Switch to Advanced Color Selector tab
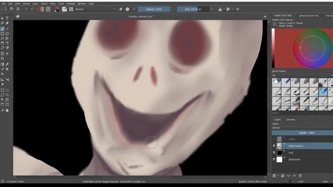Image resolution: width=333 pixels, height=187 pixels. click(x=309, y=16)
